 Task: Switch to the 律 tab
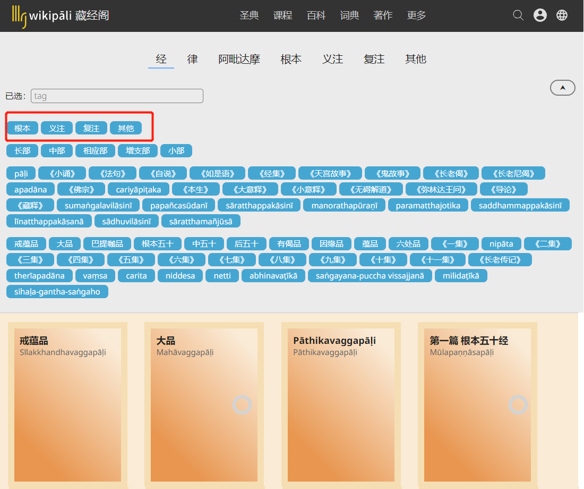click(193, 59)
